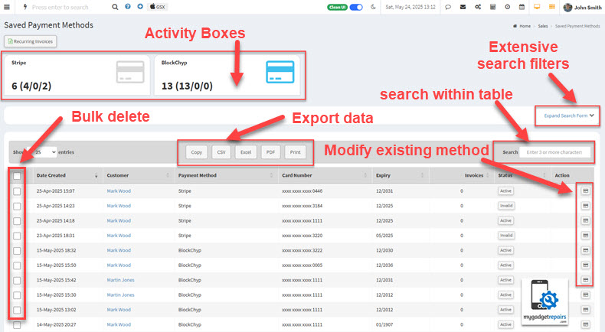605x332 pixels.
Task: Click the lightning bolt quick-action icon
Action: point(25,7)
